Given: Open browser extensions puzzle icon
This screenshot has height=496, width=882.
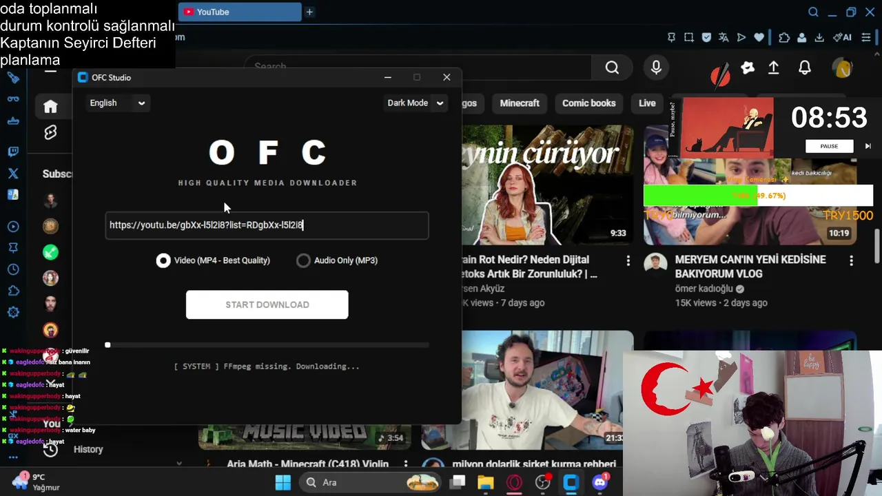Looking at the screenshot, I should [784, 37].
